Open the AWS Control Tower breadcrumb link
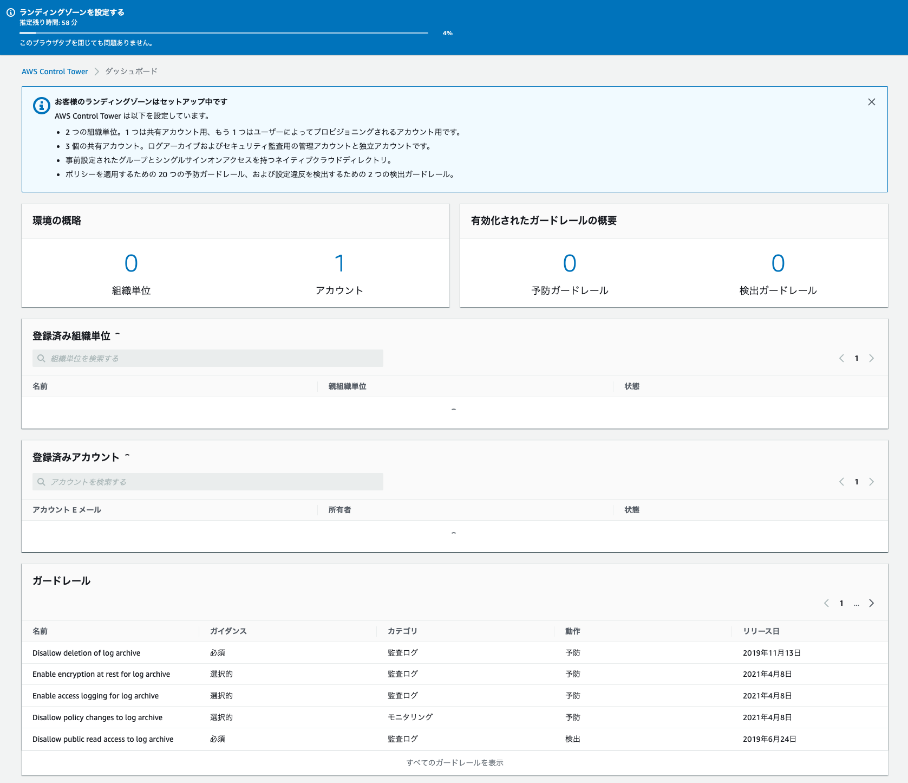The image size is (908, 783). click(55, 72)
